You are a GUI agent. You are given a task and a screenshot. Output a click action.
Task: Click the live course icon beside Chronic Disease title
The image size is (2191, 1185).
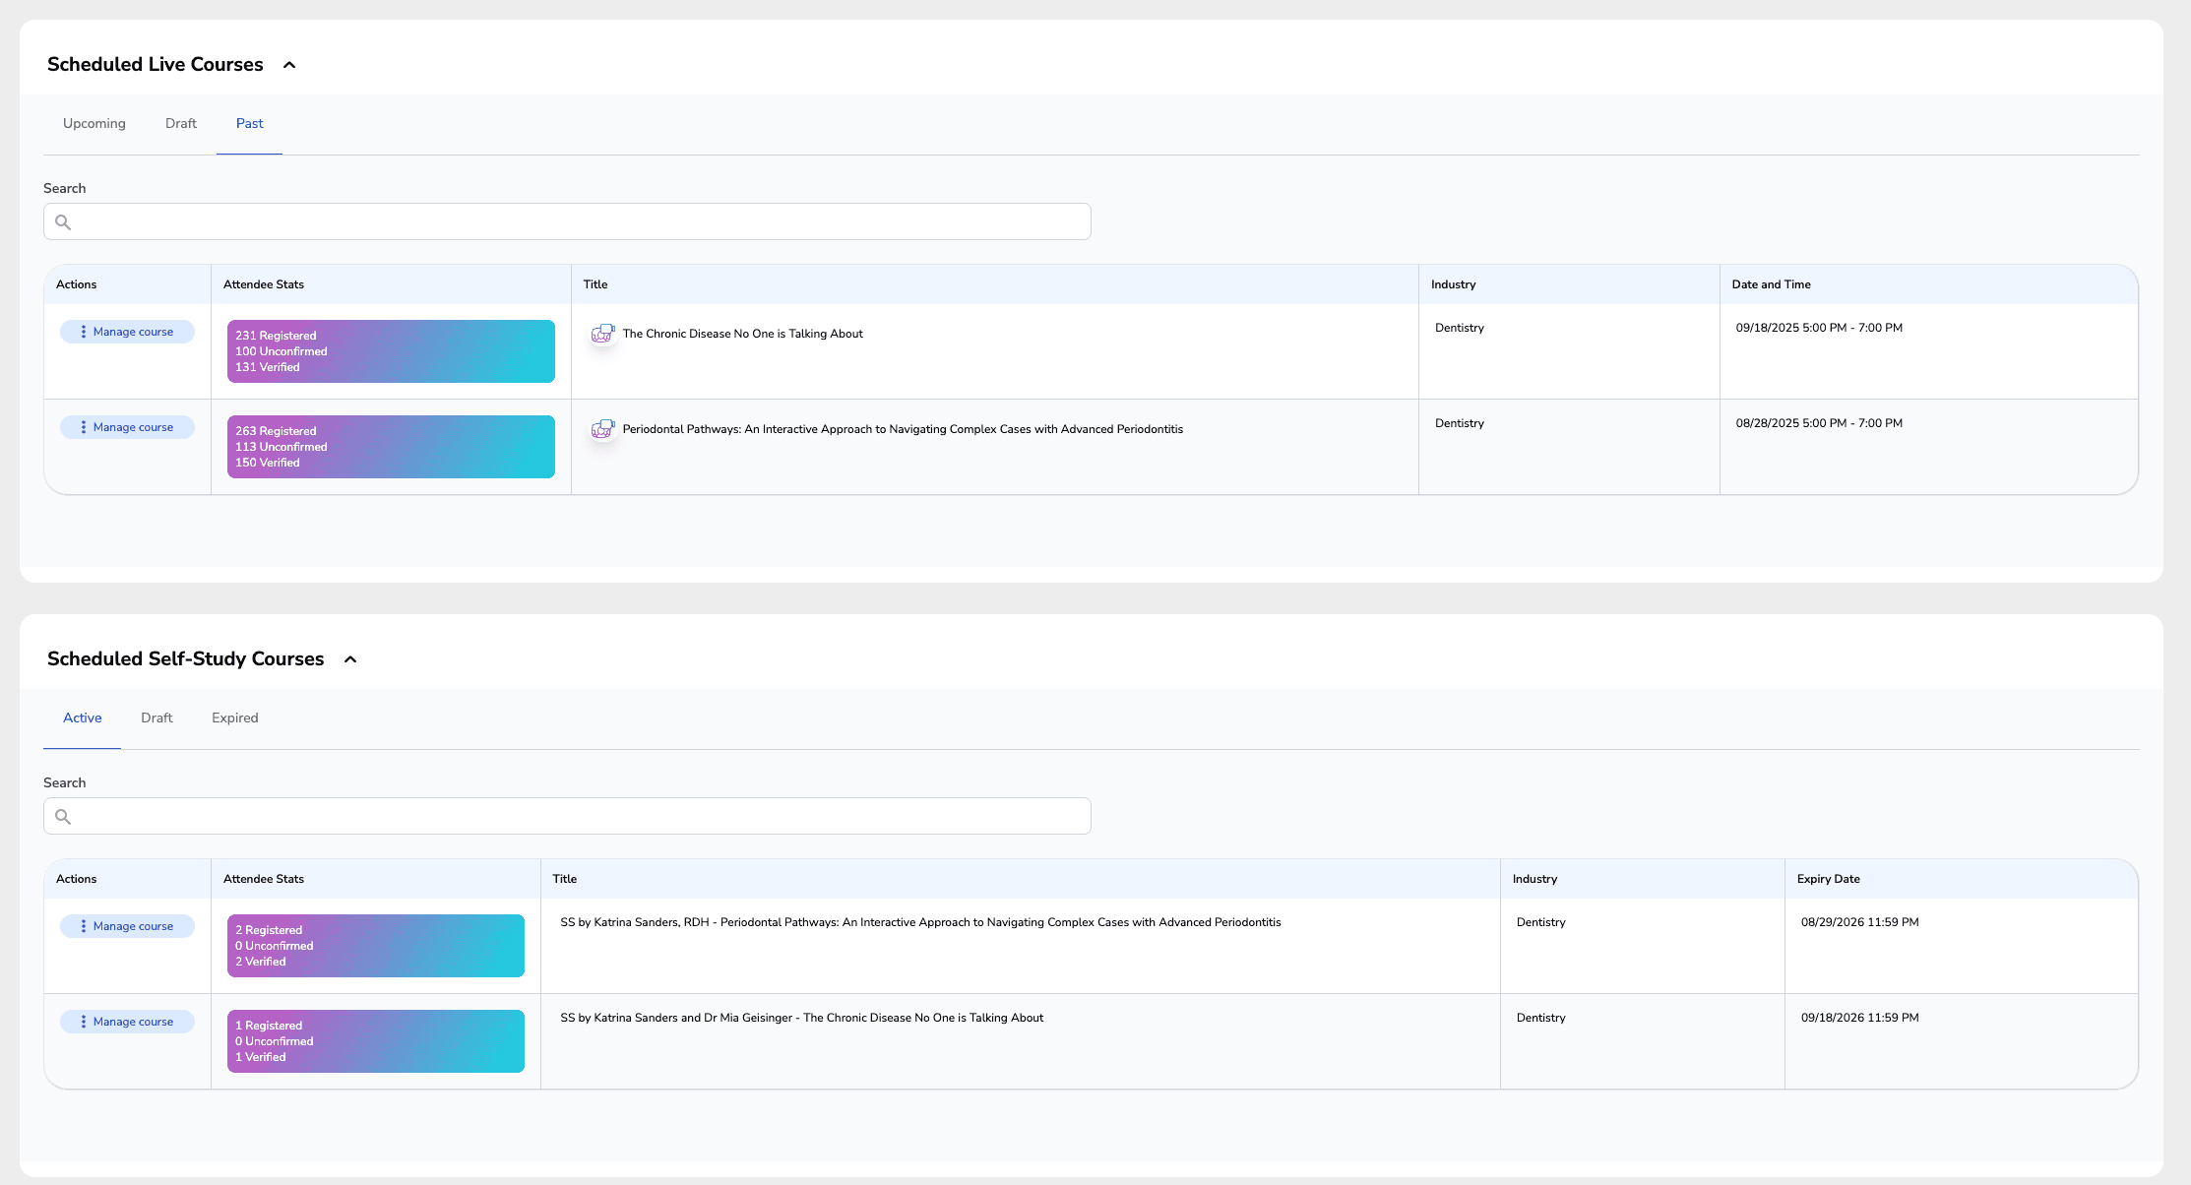[x=602, y=334]
